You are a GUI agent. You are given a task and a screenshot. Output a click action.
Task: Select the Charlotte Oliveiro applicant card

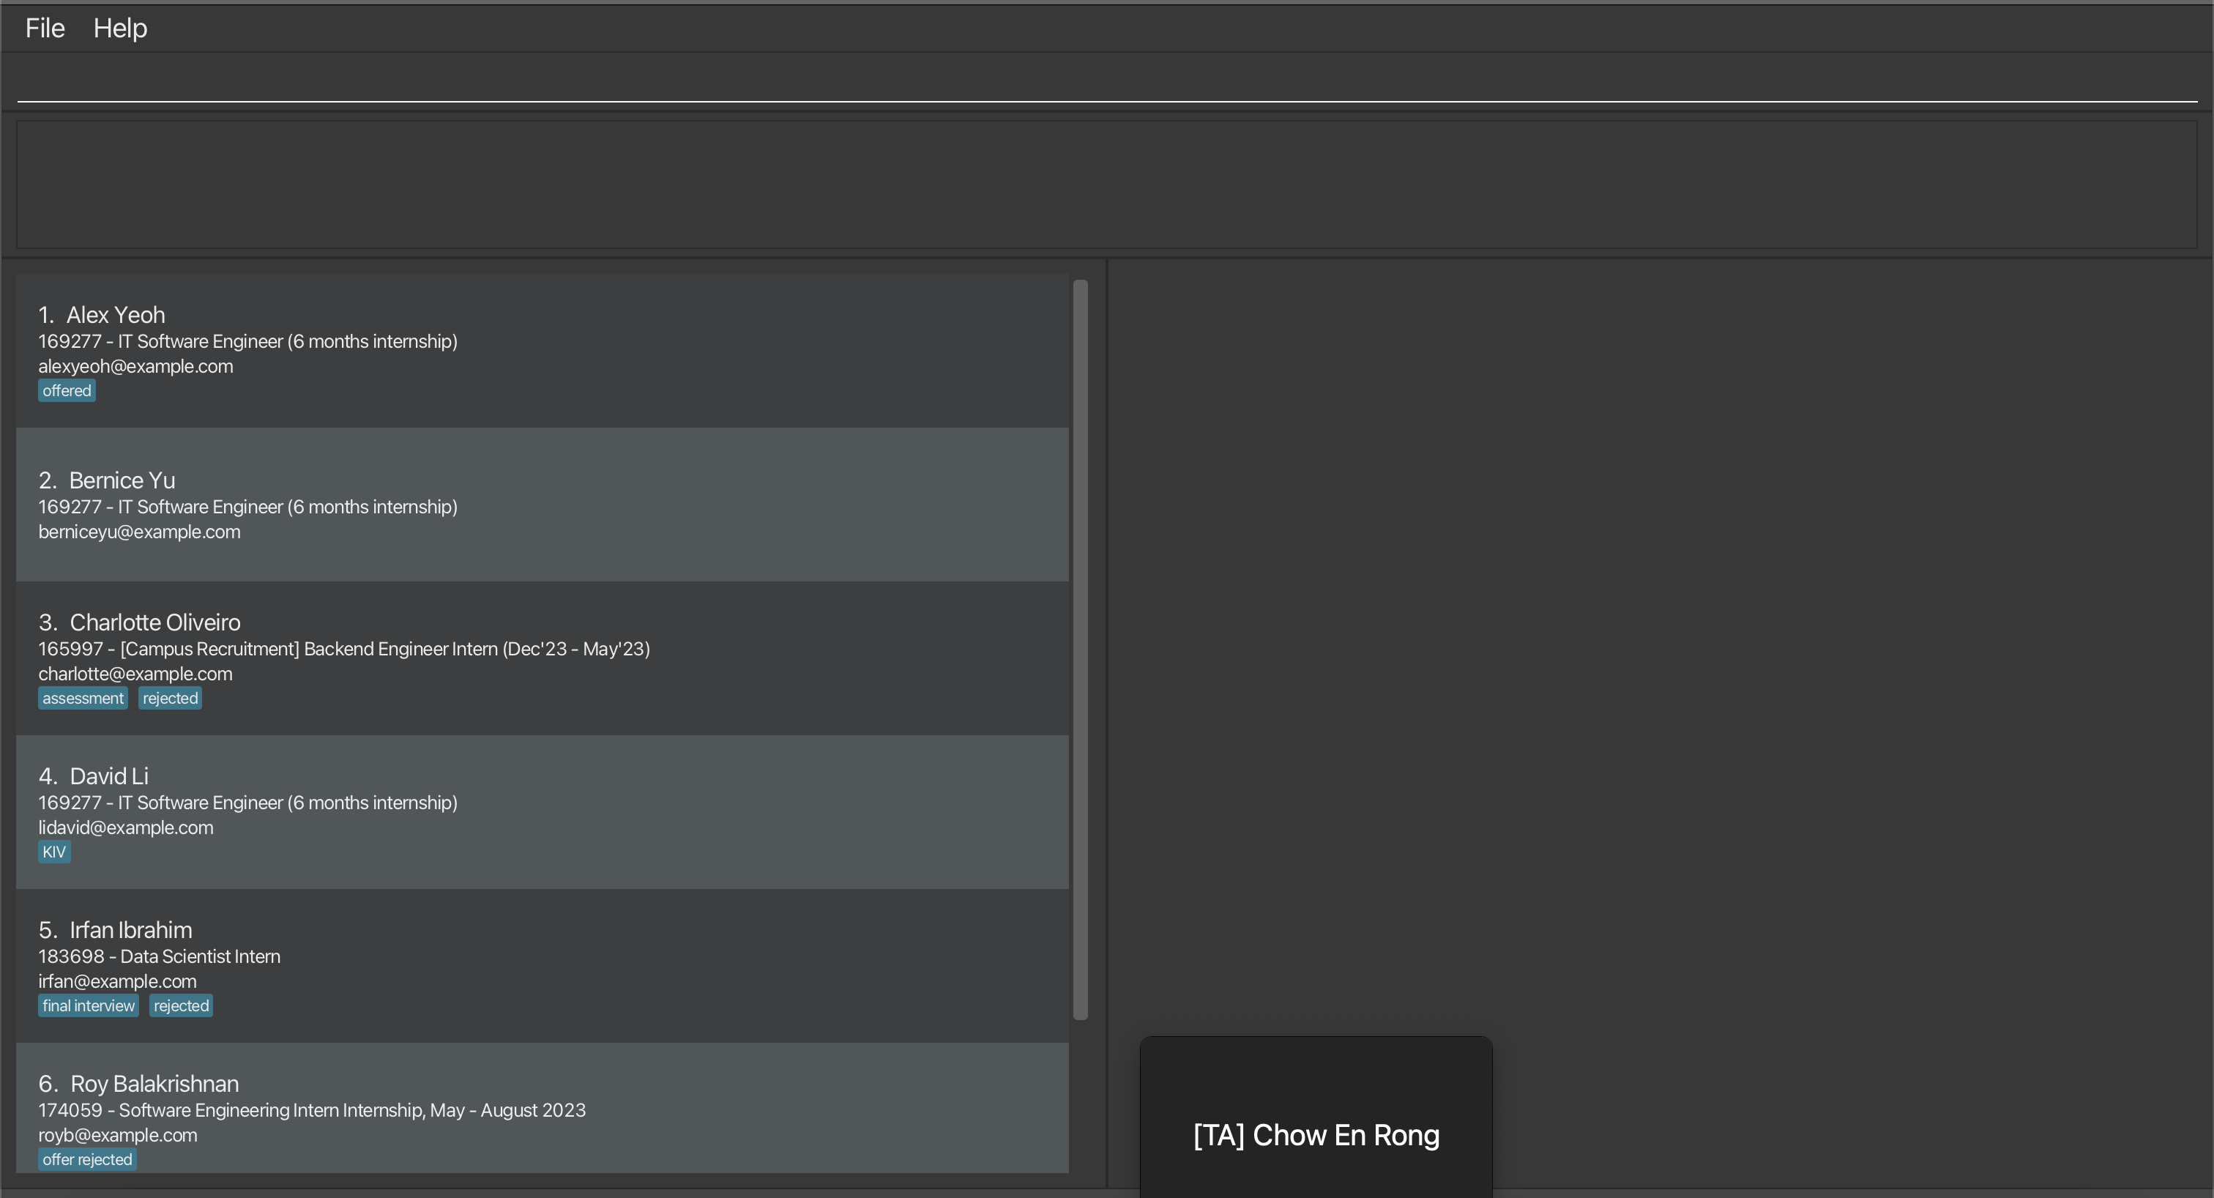click(x=542, y=658)
